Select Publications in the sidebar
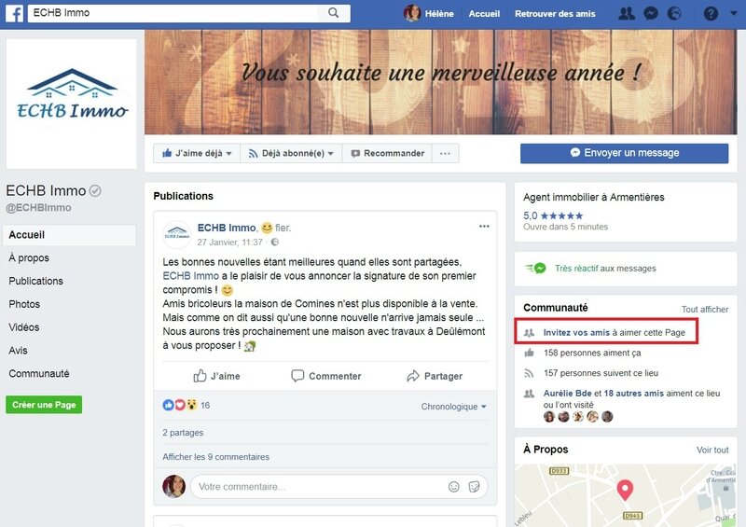The image size is (746, 527). 35,281
